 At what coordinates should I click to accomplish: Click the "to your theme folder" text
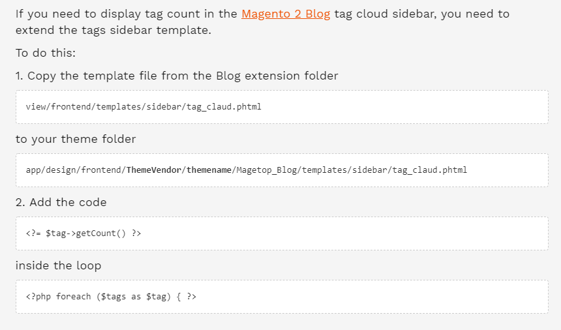76,139
